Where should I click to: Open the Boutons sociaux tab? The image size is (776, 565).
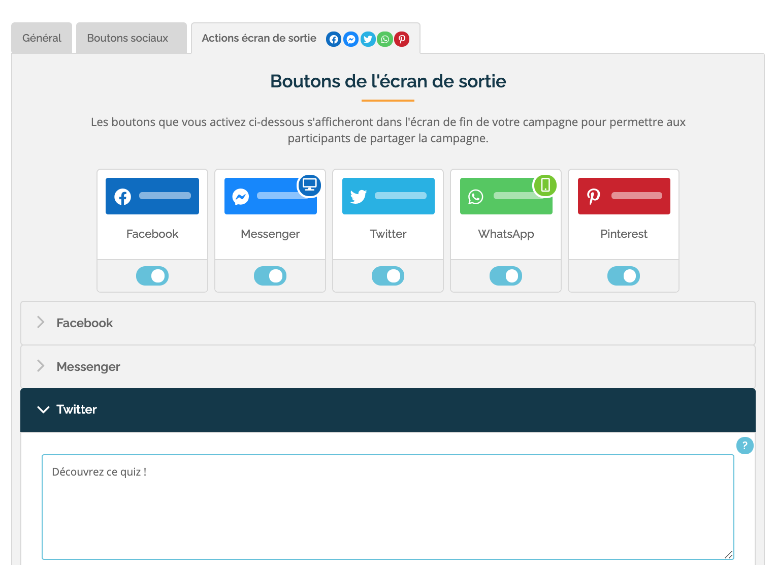click(x=132, y=38)
